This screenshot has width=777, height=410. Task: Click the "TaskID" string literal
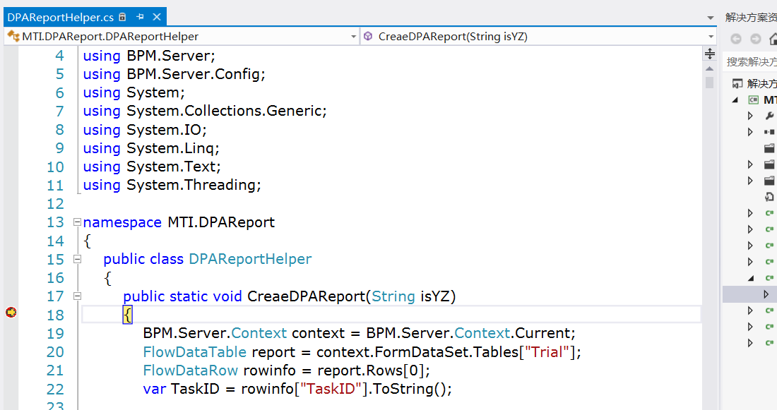tap(331, 389)
